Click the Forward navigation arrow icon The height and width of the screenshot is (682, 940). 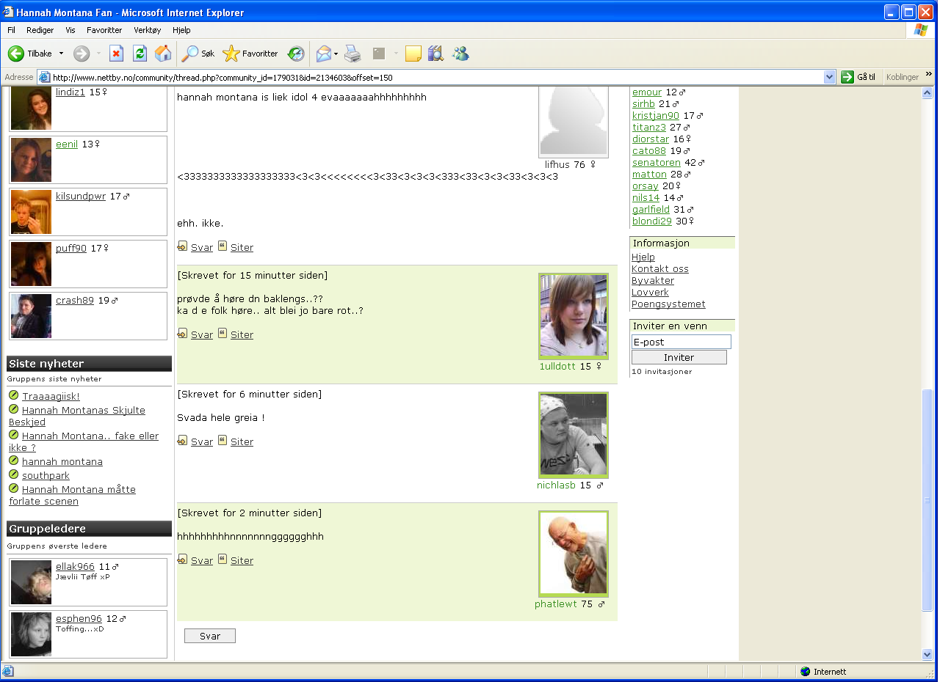(x=82, y=54)
